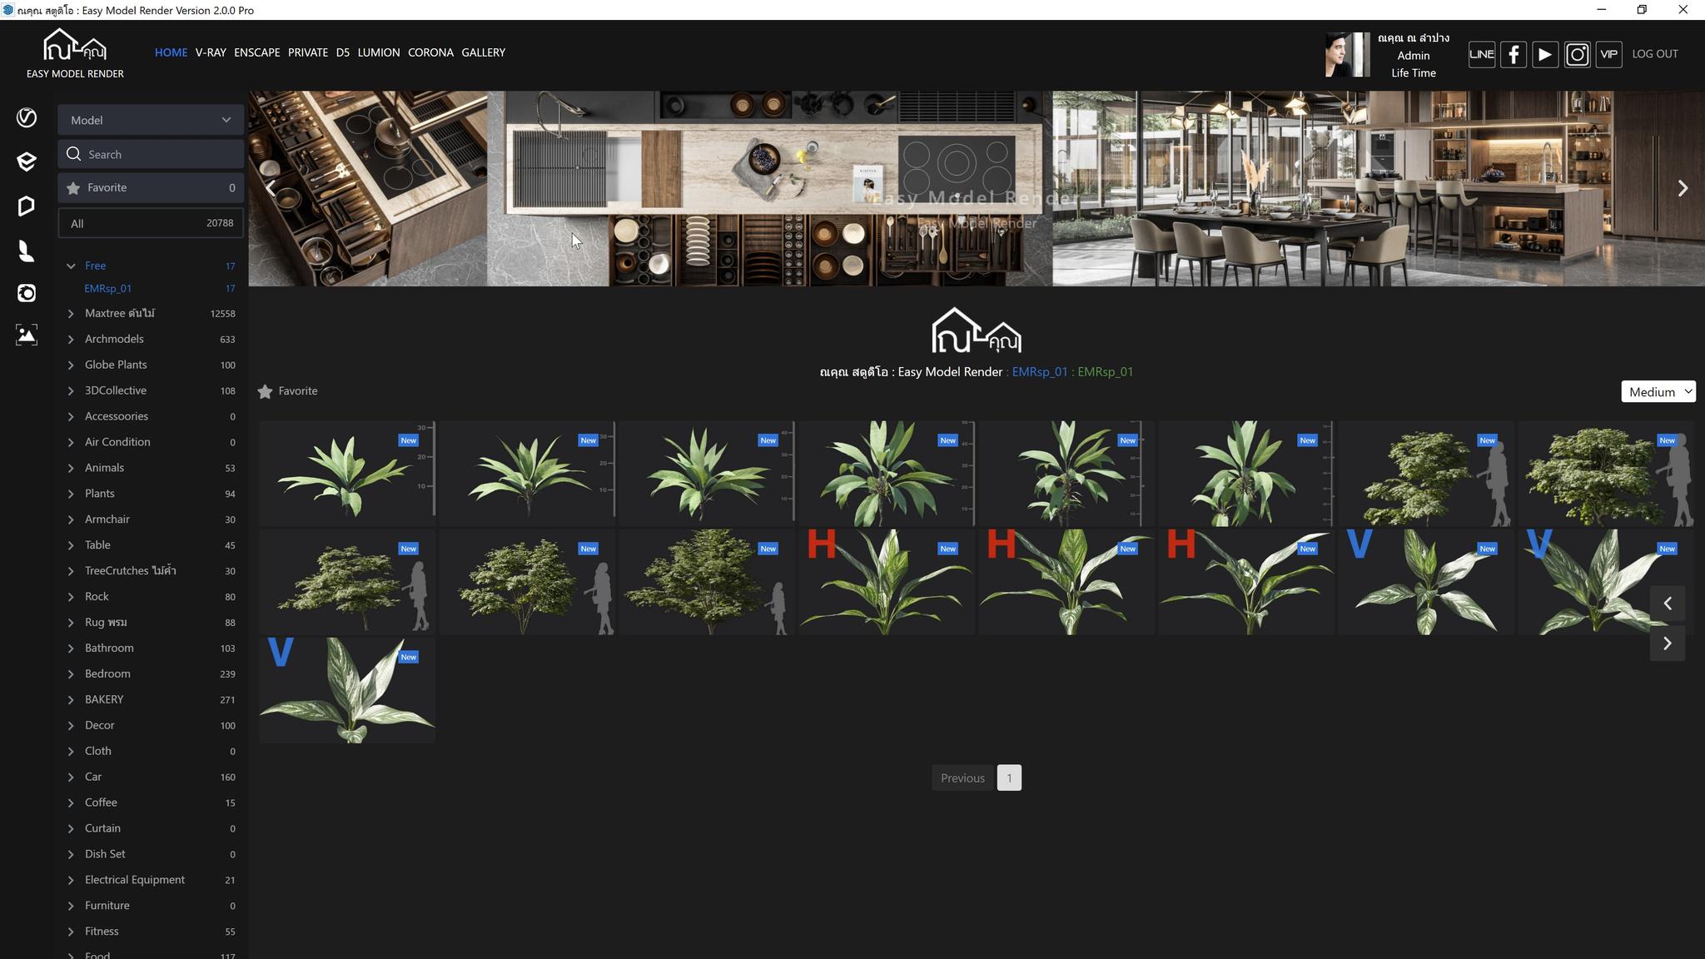Switch to the CORONA menu tab

point(430,52)
